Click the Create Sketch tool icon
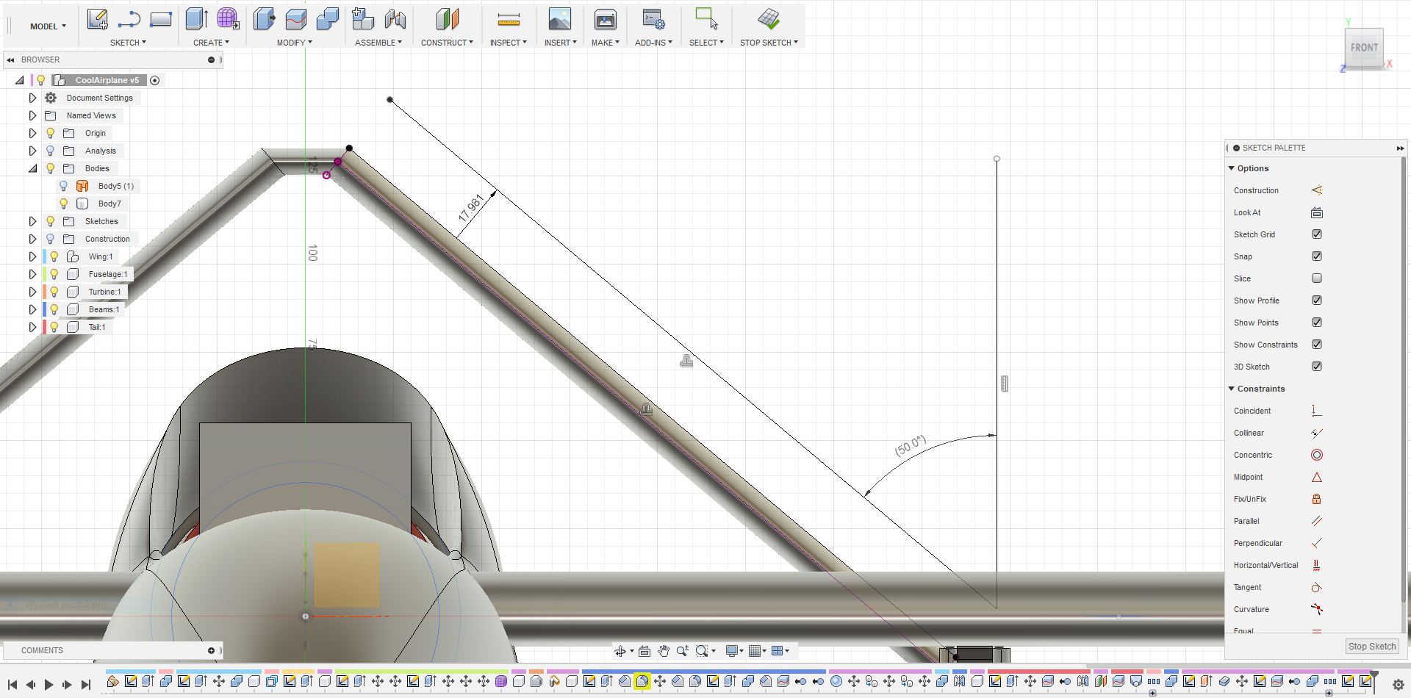Viewport: 1411px width, 698px height. pyautogui.click(x=97, y=19)
